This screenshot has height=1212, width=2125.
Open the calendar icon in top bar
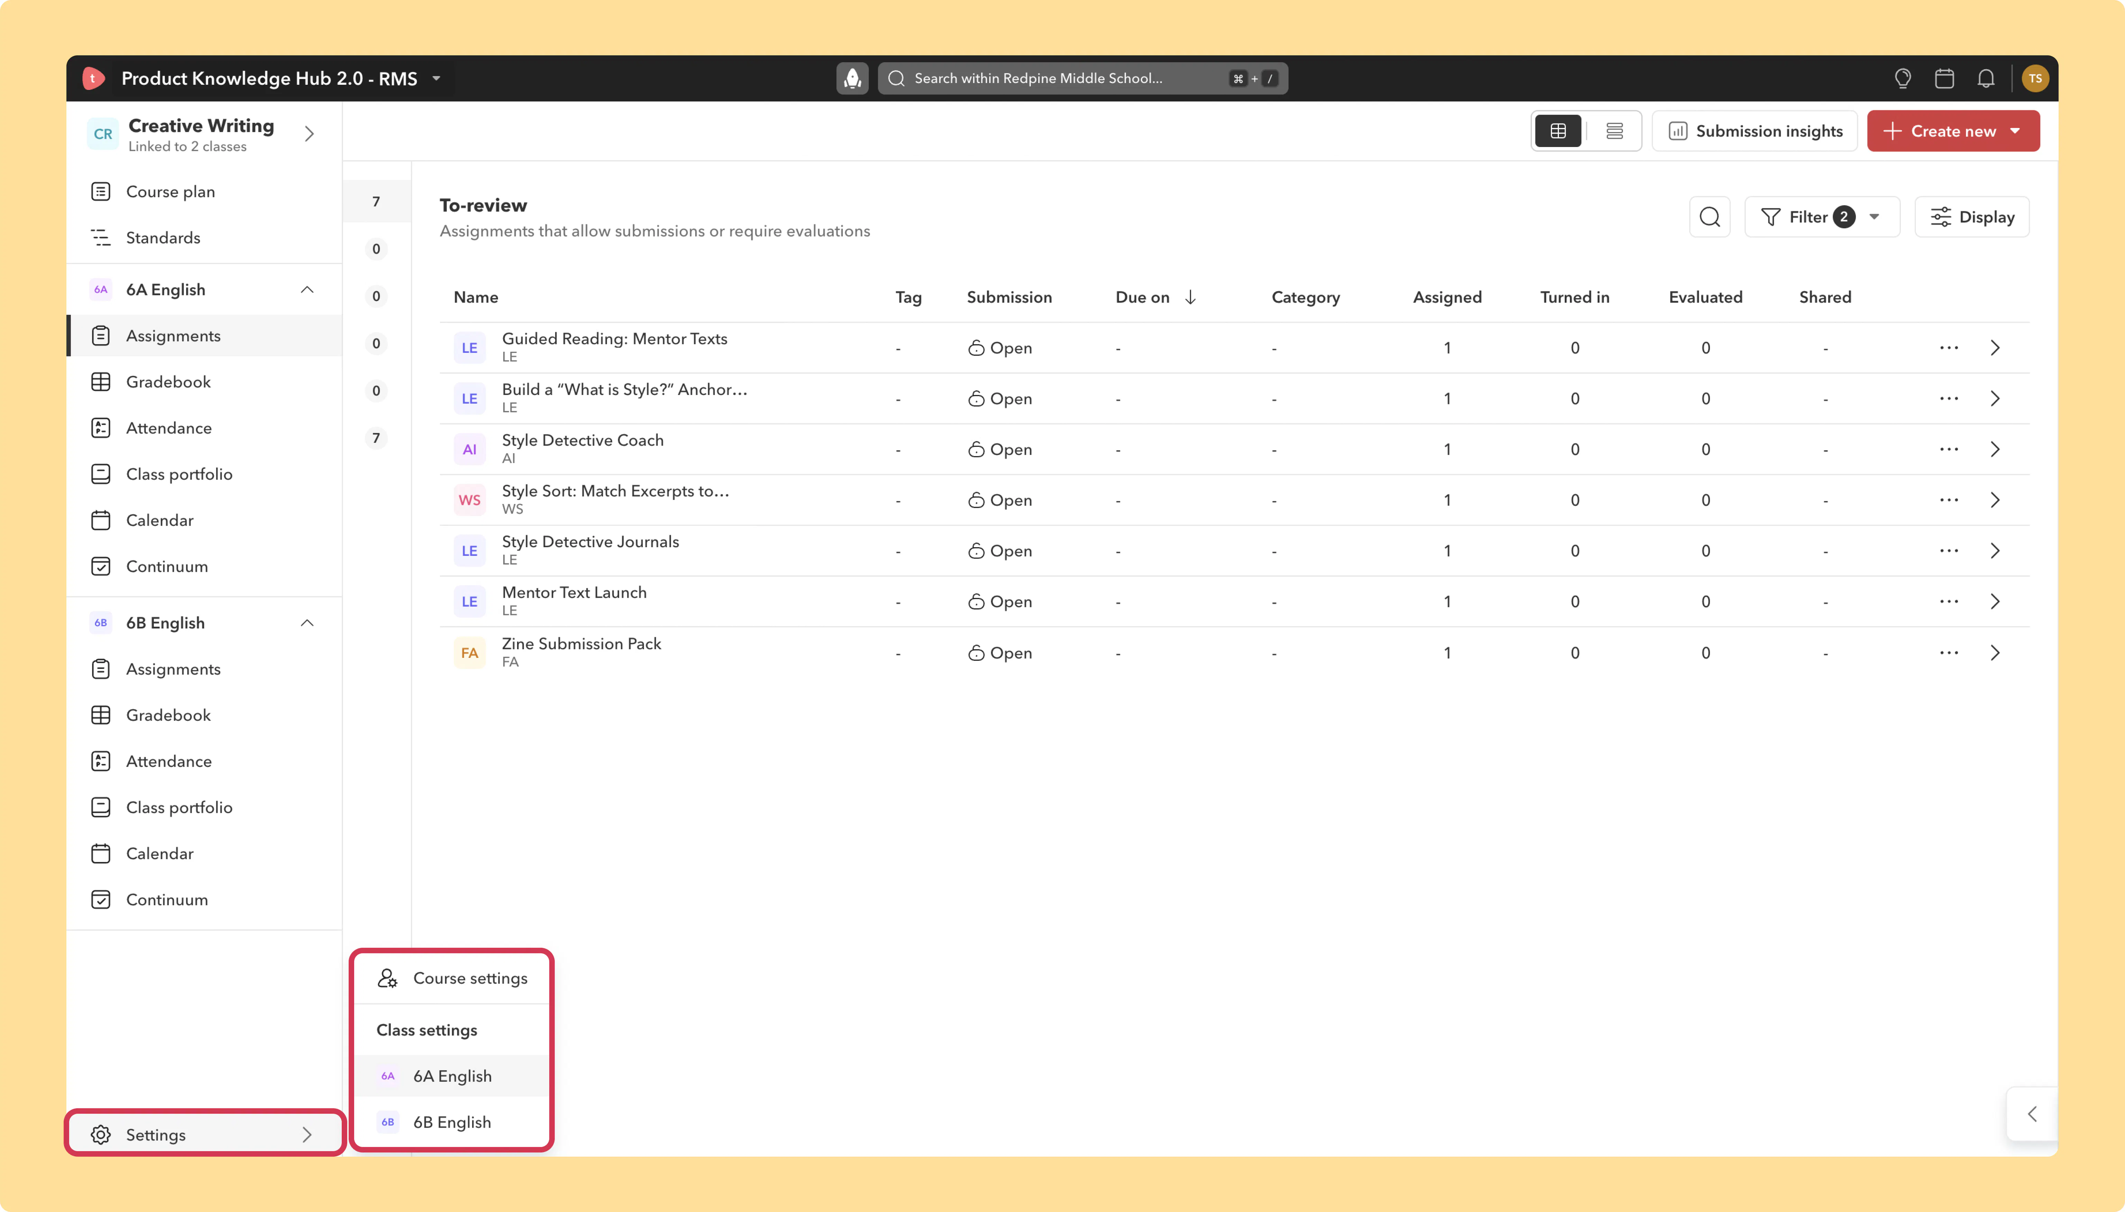point(1944,78)
